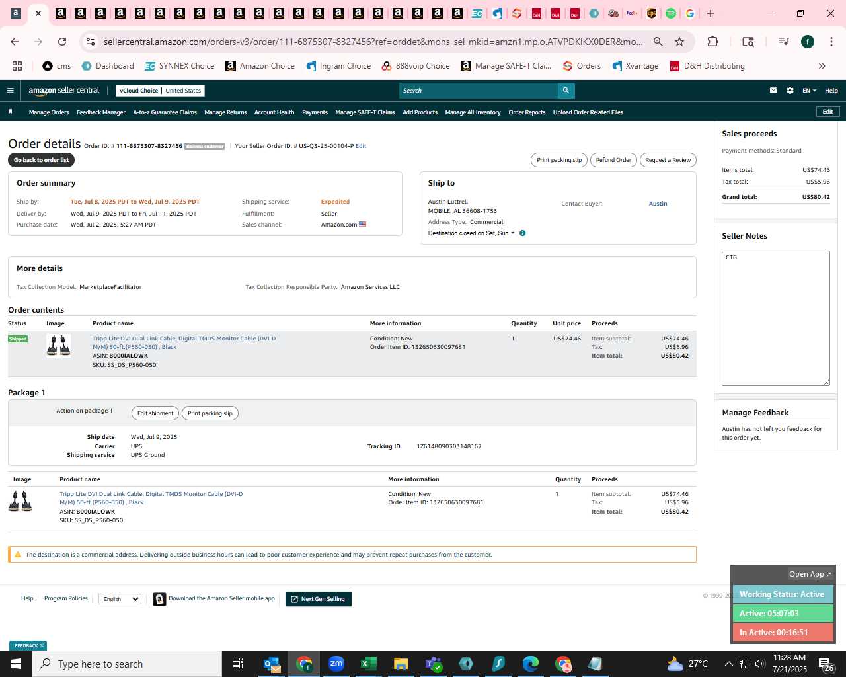Show hidden system tray icons
The height and width of the screenshot is (677, 846).
728,664
